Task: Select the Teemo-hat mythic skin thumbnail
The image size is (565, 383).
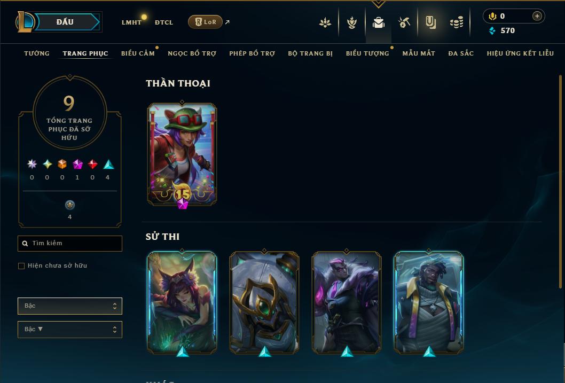Action: click(x=182, y=154)
